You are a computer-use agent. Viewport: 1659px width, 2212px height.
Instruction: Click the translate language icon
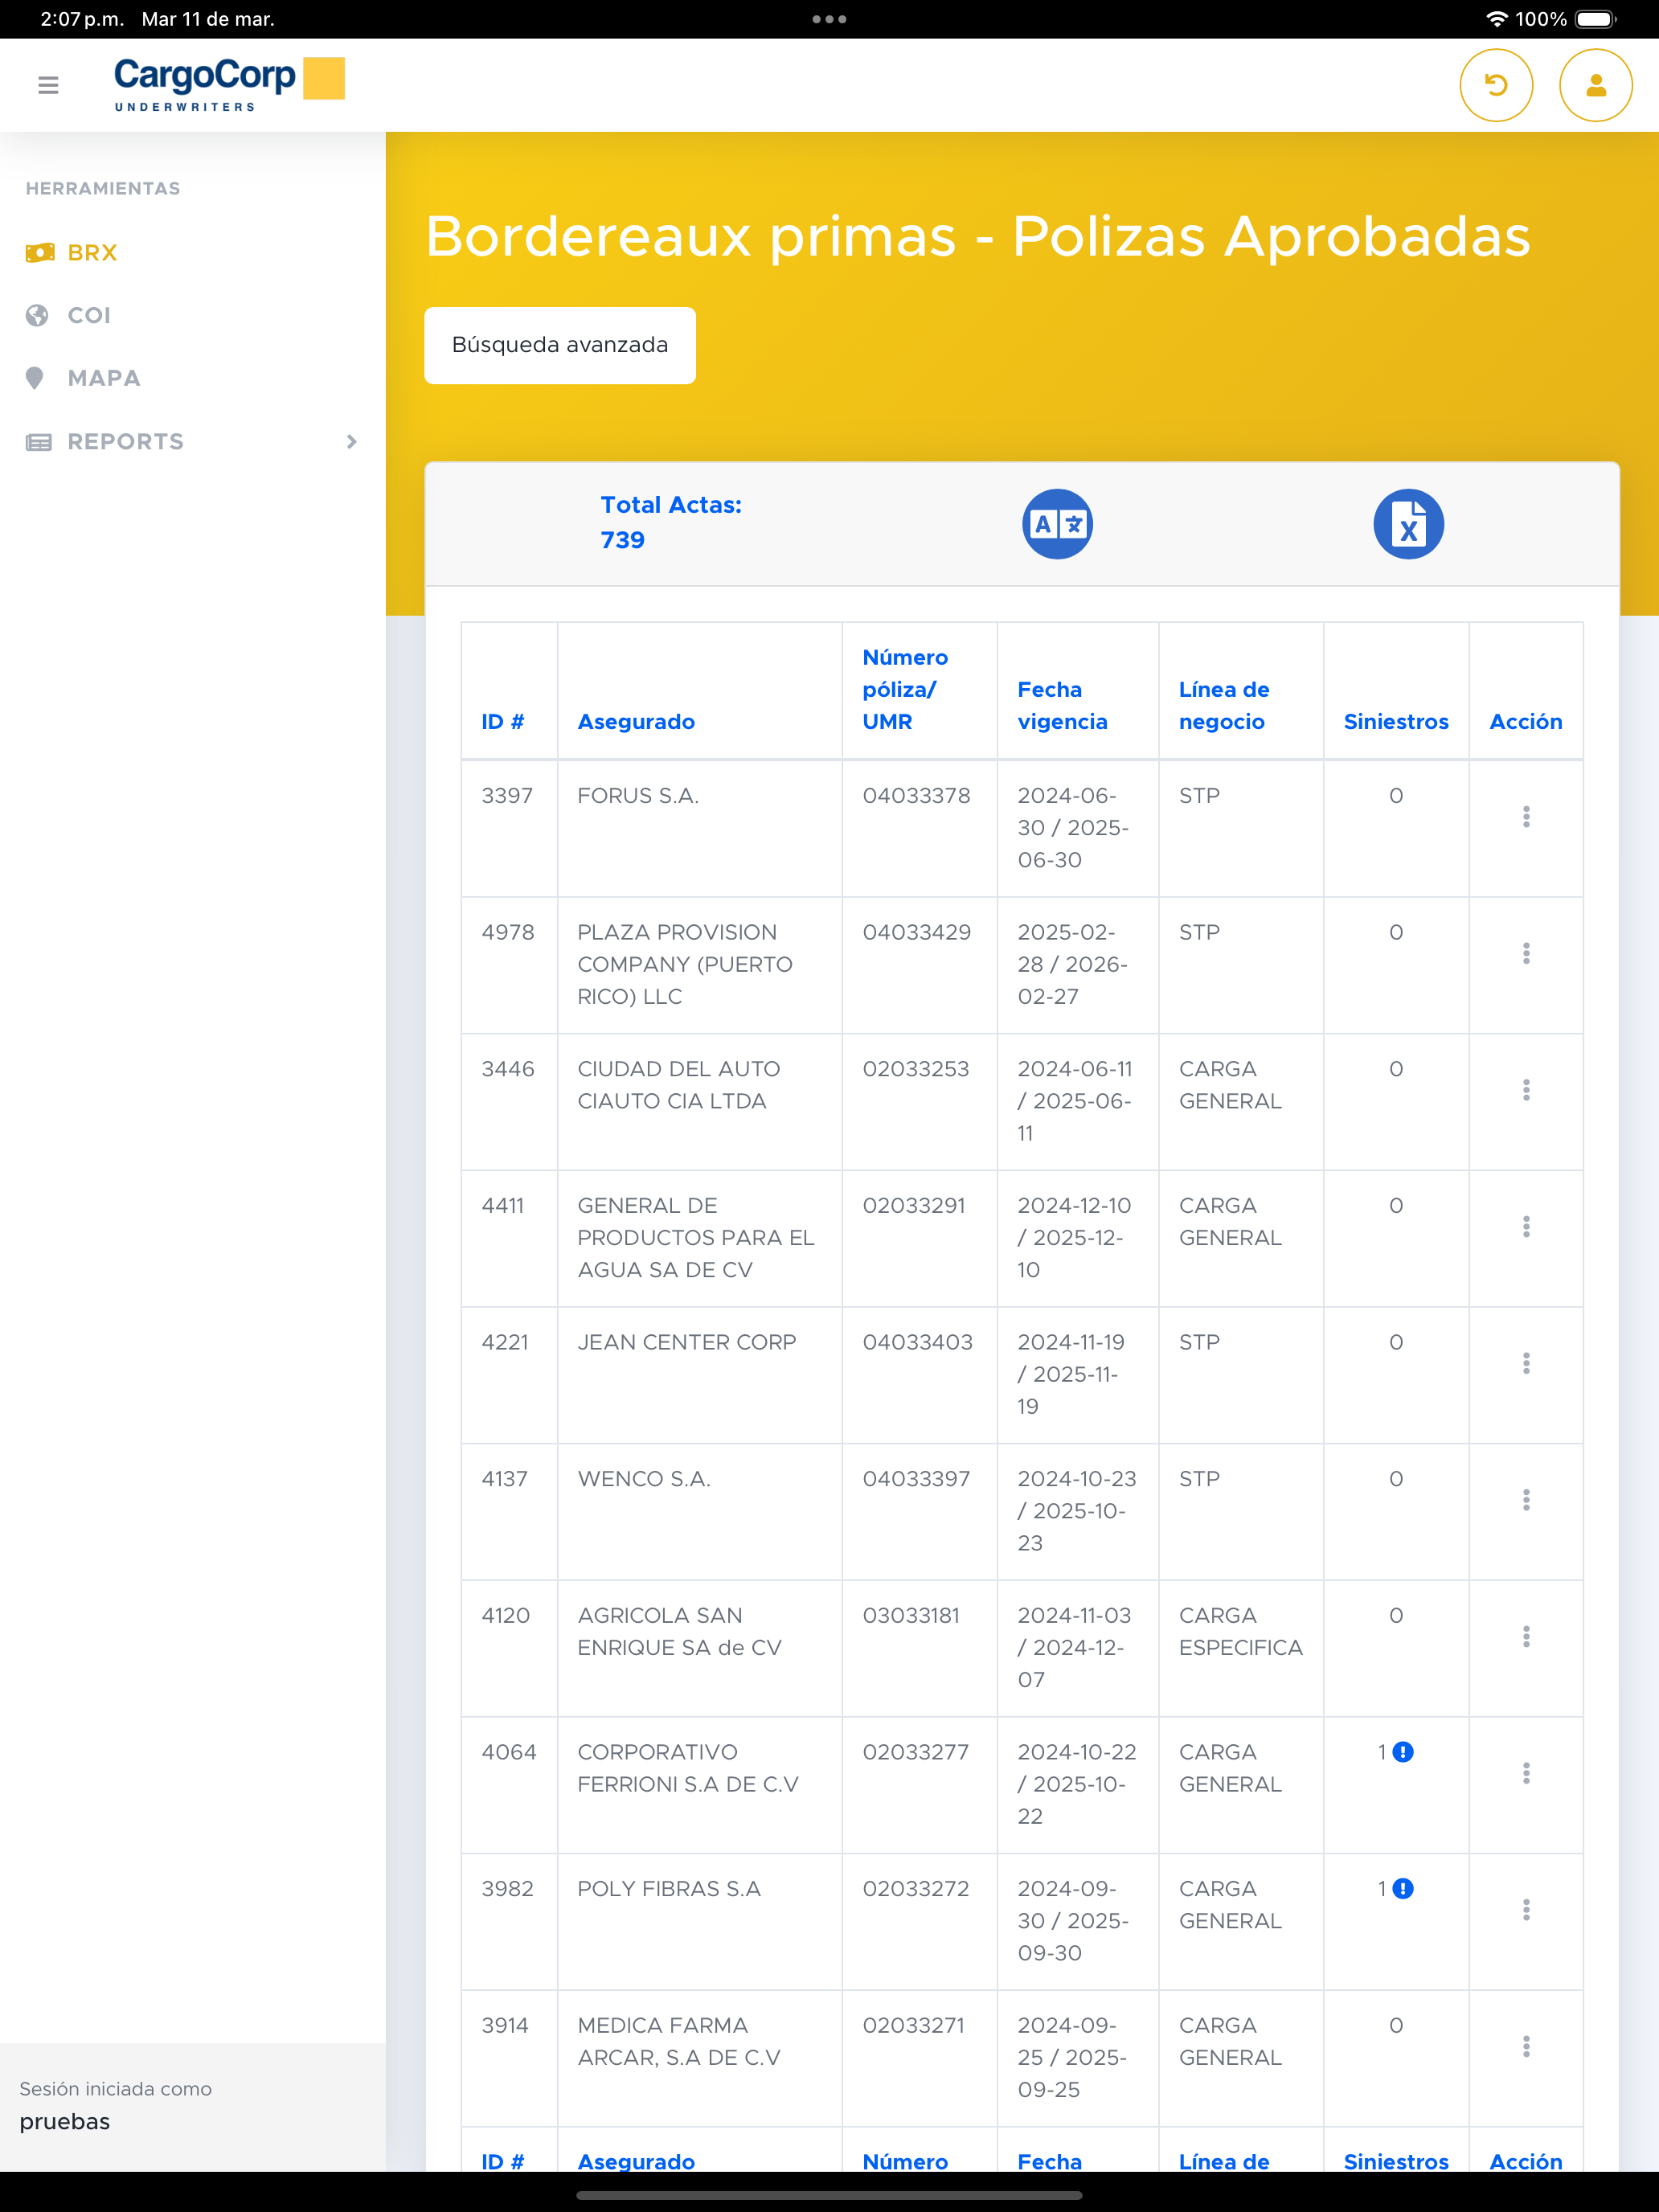pyautogui.click(x=1057, y=524)
